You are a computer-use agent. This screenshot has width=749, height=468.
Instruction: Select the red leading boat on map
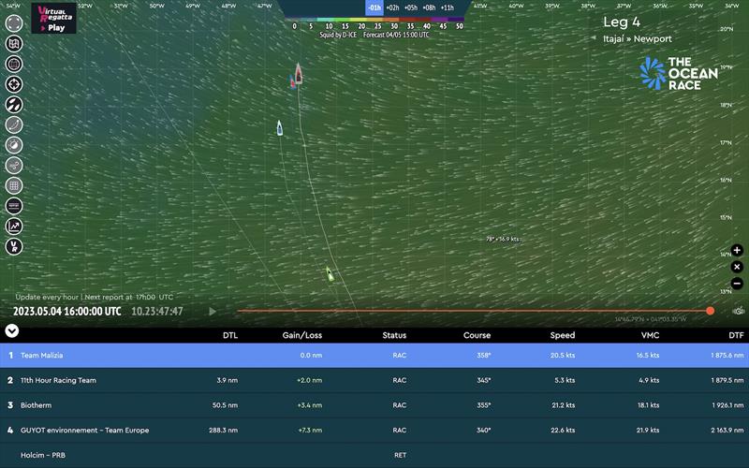point(299,74)
